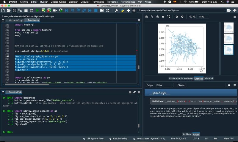Remove the current plot X icon
Viewport: 238px width, 142px height.
pyautogui.click(x=163, y=17)
